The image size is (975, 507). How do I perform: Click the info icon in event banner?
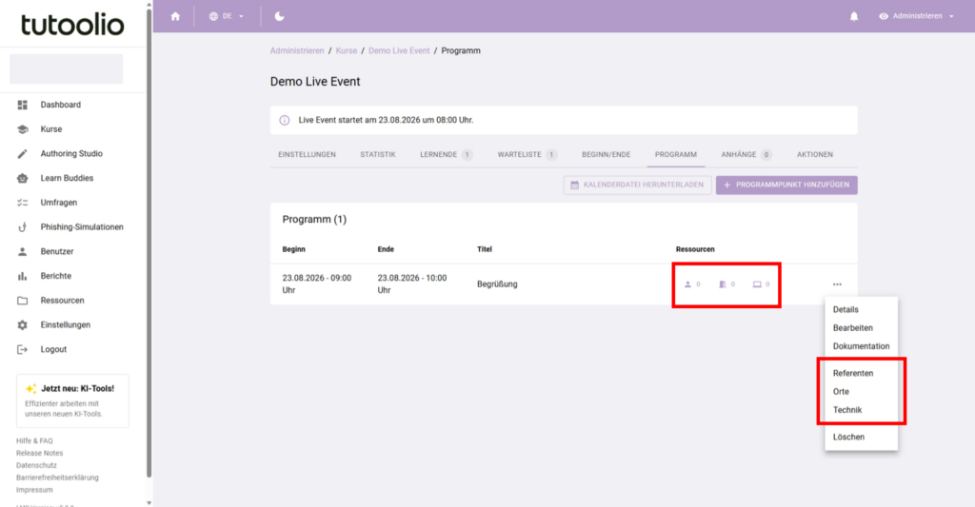284,120
